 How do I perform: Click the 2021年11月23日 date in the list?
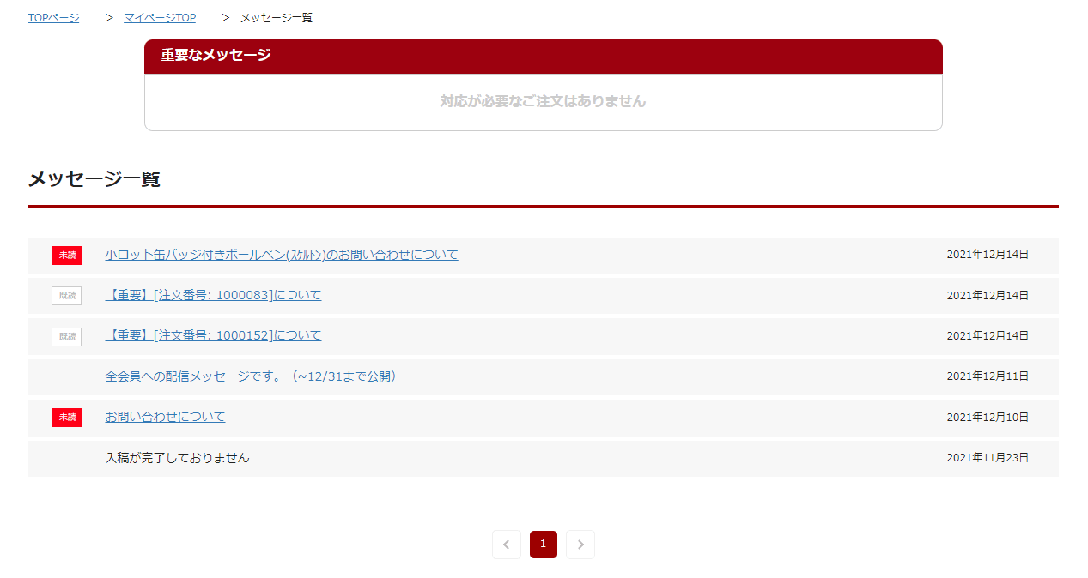point(988,458)
